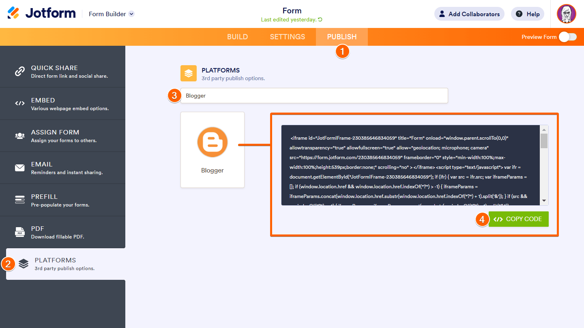Click the Blogger logo icon
584x328 pixels.
pyautogui.click(x=213, y=143)
